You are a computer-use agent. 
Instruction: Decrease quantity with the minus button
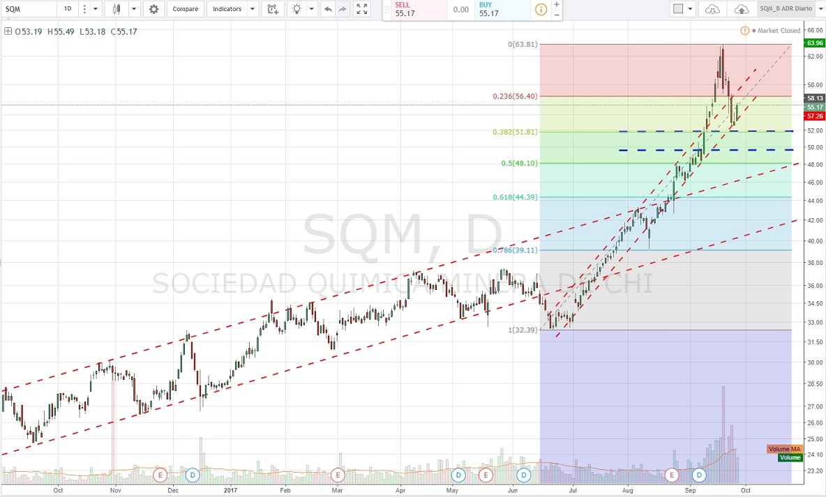tap(556, 15)
